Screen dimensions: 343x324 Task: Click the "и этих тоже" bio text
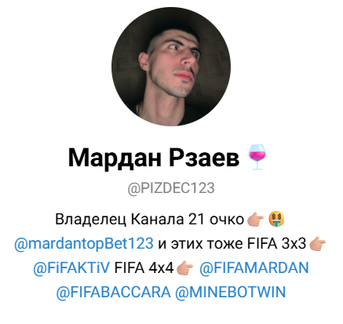coord(200,244)
